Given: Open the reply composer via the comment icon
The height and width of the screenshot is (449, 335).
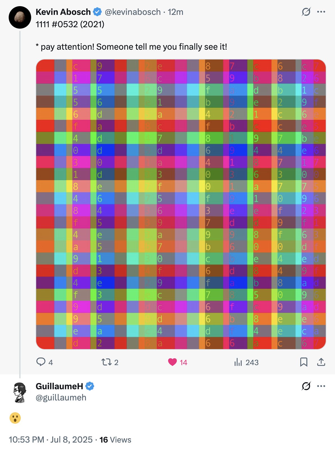Looking at the screenshot, I should coord(42,362).
